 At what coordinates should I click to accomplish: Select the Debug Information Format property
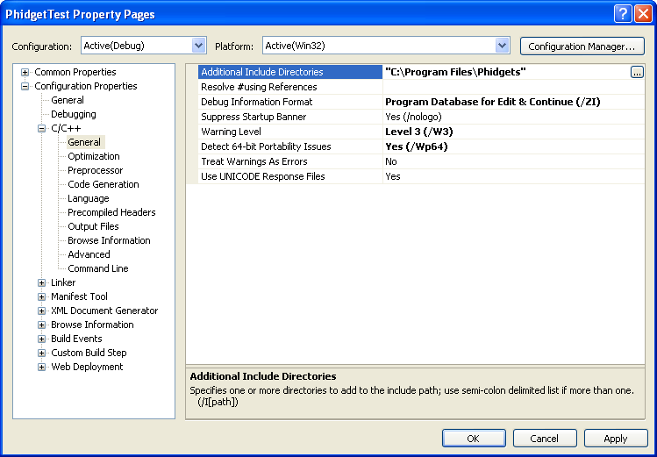(x=290, y=102)
